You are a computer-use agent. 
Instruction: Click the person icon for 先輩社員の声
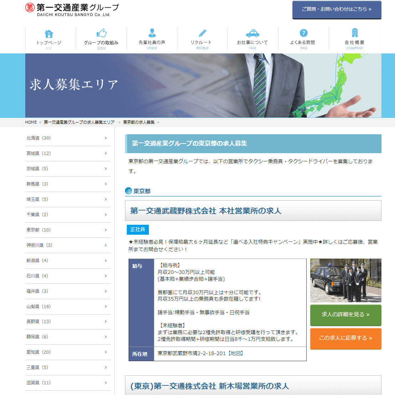(152, 33)
